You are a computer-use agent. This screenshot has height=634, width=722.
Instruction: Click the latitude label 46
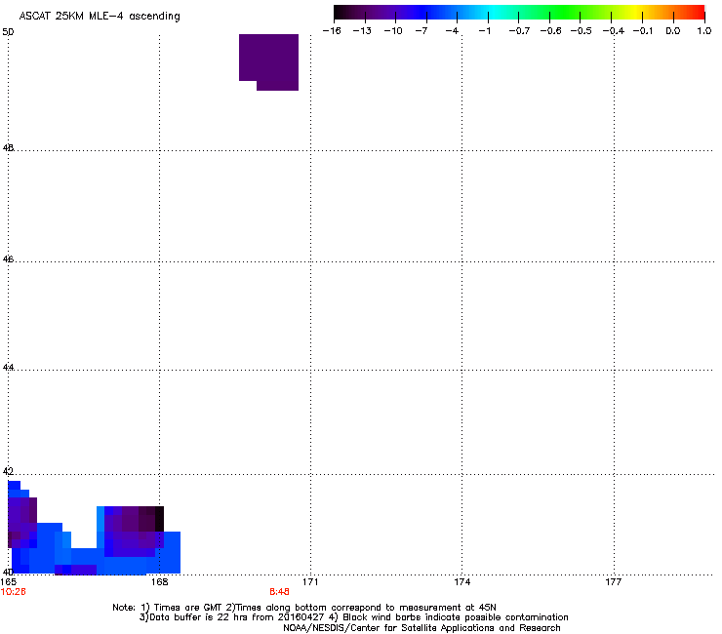click(8, 259)
